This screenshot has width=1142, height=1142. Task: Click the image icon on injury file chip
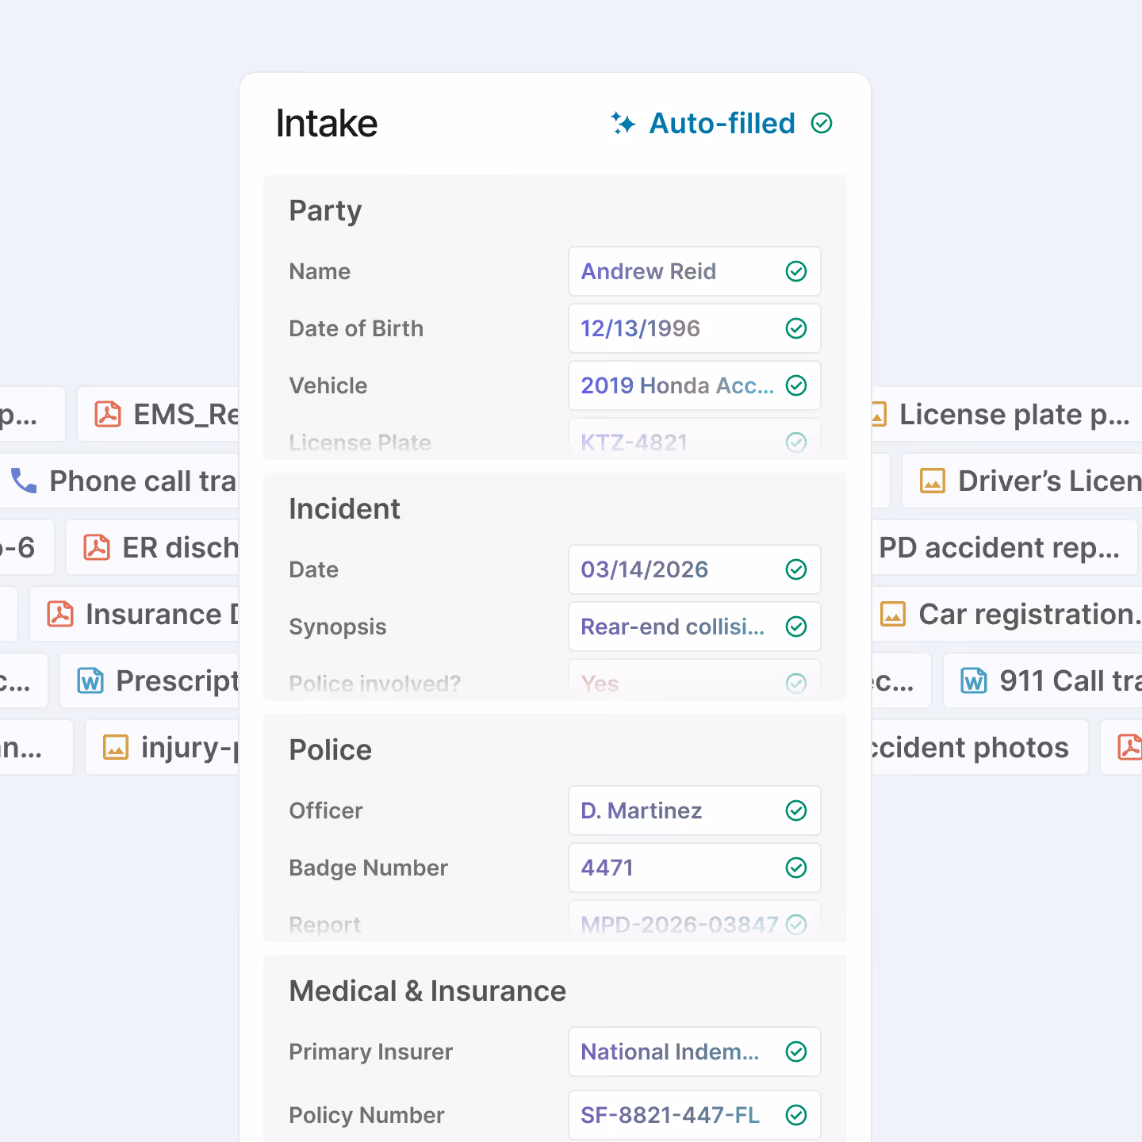[116, 747]
